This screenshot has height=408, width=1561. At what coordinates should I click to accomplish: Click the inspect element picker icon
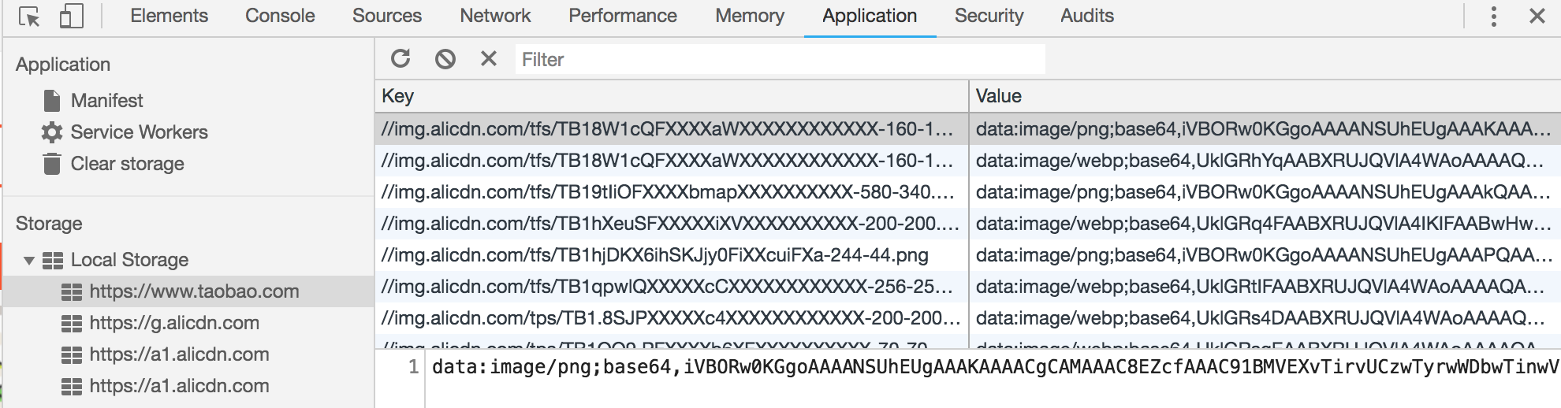pyautogui.click(x=29, y=17)
